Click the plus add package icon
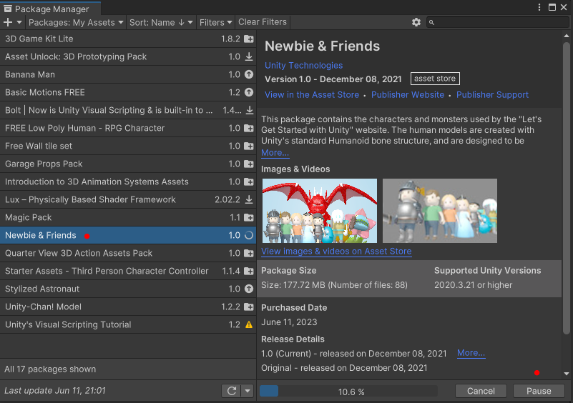 (7, 22)
